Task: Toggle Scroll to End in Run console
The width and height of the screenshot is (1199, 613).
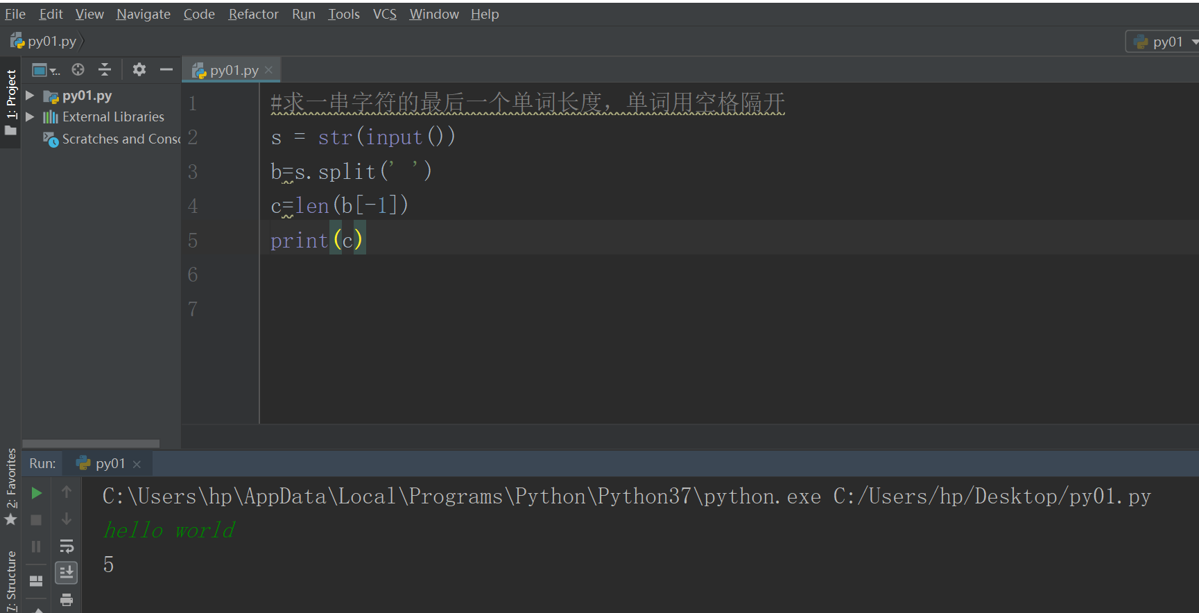Action: tap(67, 572)
